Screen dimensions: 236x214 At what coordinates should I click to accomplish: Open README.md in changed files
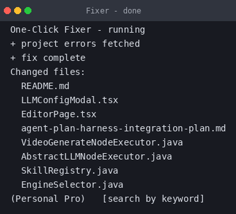coord(45,86)
